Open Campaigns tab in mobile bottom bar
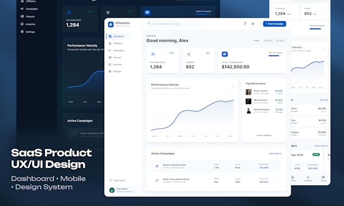 [308, 179]
